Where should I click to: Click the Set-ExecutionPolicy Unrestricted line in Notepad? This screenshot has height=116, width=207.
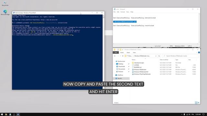point(134,18)
